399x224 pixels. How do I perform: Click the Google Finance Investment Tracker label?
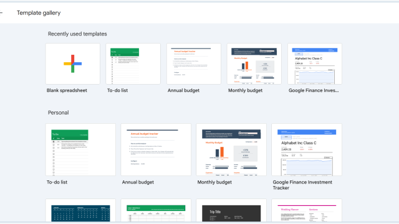pyautogui.click(x=302, y=185)
